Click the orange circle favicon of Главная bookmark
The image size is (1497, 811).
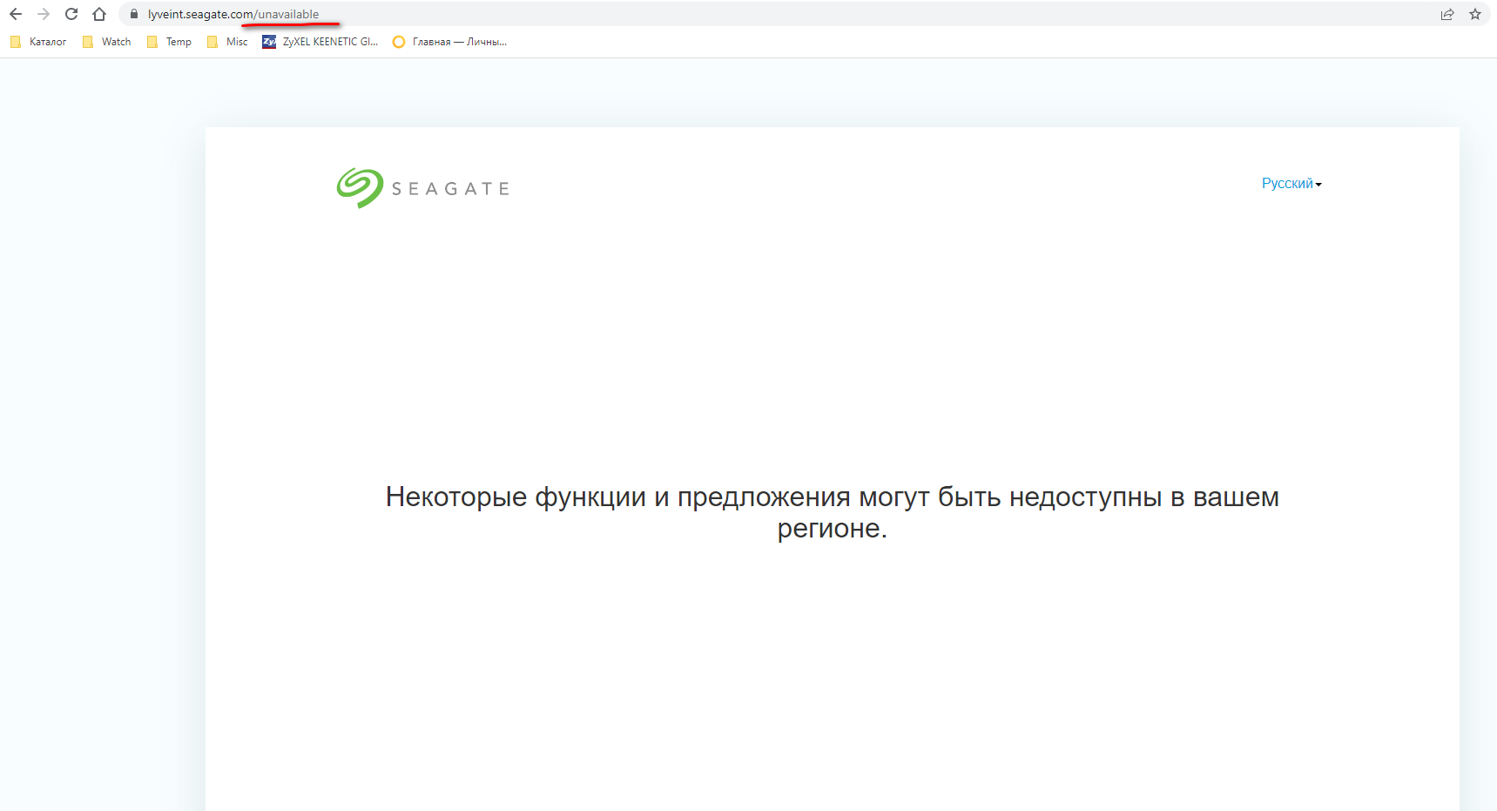pos(399,42)
